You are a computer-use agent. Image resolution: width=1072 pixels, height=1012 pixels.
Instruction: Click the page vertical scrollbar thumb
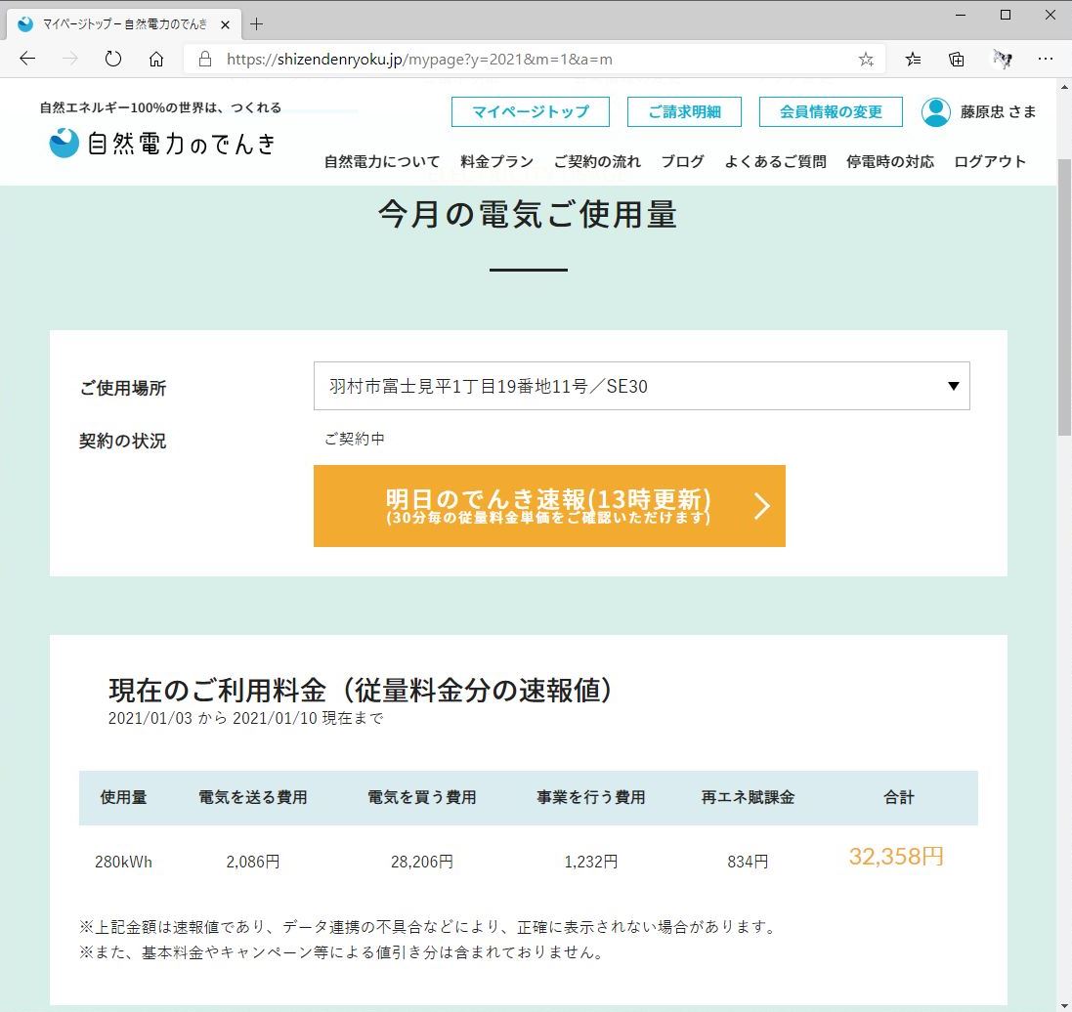1064,297
